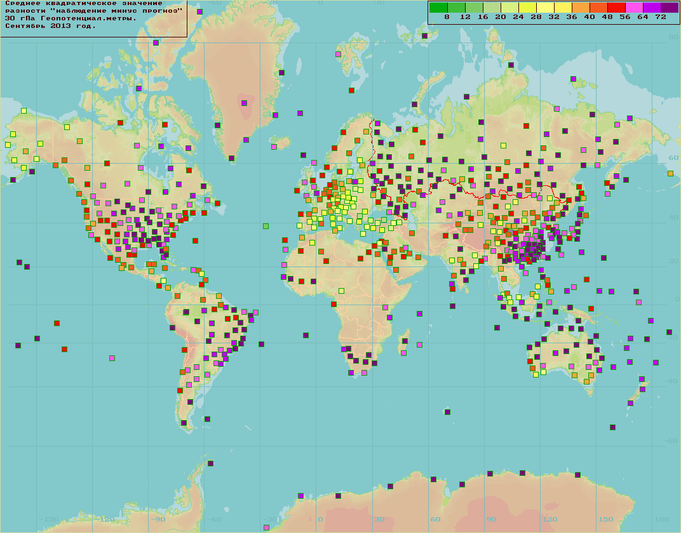The height and width of the screenshot is (533, 681).
Task: Click the -90 longitude label on bottom axis
Action: pyautogui.click(x=158, y=519)
